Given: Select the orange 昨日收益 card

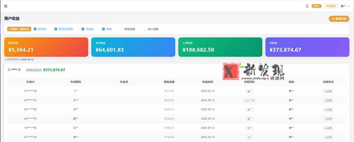Looking at the screenshot, I should tap(46, 47).
